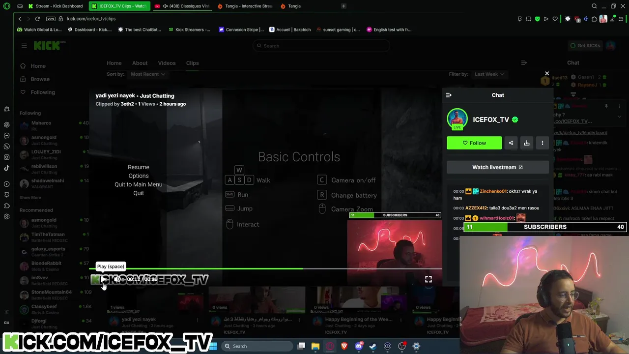This screenshot has height=354, width=629.
Task: Open new browser tab plus button
Action: click(x=343, y=6)
